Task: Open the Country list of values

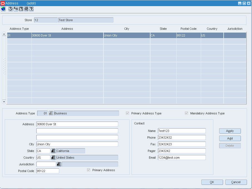Action: pyautogui.click(x=53, y=158)
